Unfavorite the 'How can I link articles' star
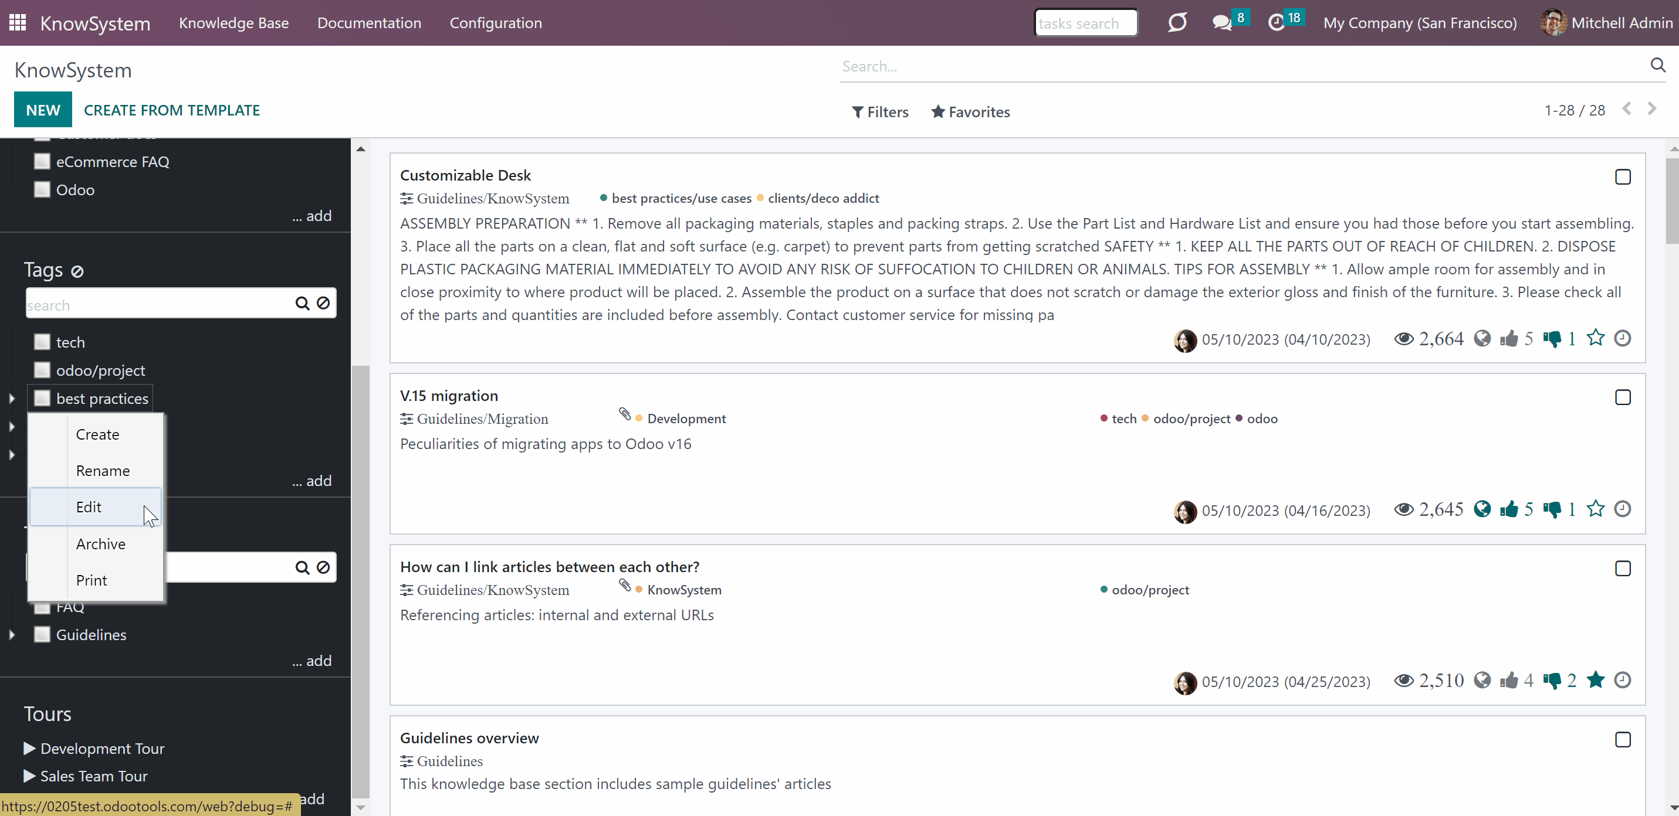Viewport: 1679px width, 816px height. coord(1595,680)
